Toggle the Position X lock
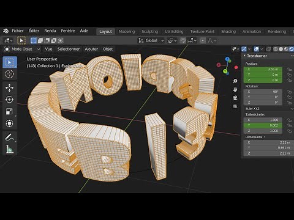The width and height of the screenshot is (294, 220). 289,69
